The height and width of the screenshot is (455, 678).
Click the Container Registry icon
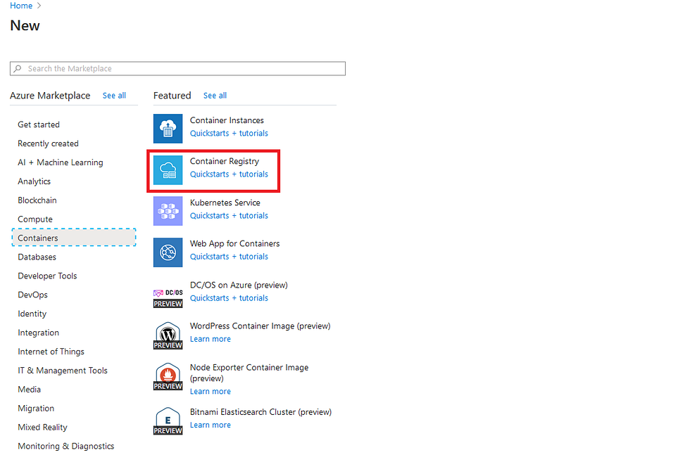coord(168,169)
